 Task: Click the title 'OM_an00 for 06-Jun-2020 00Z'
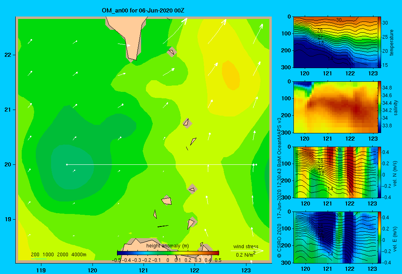pos(143,10)
